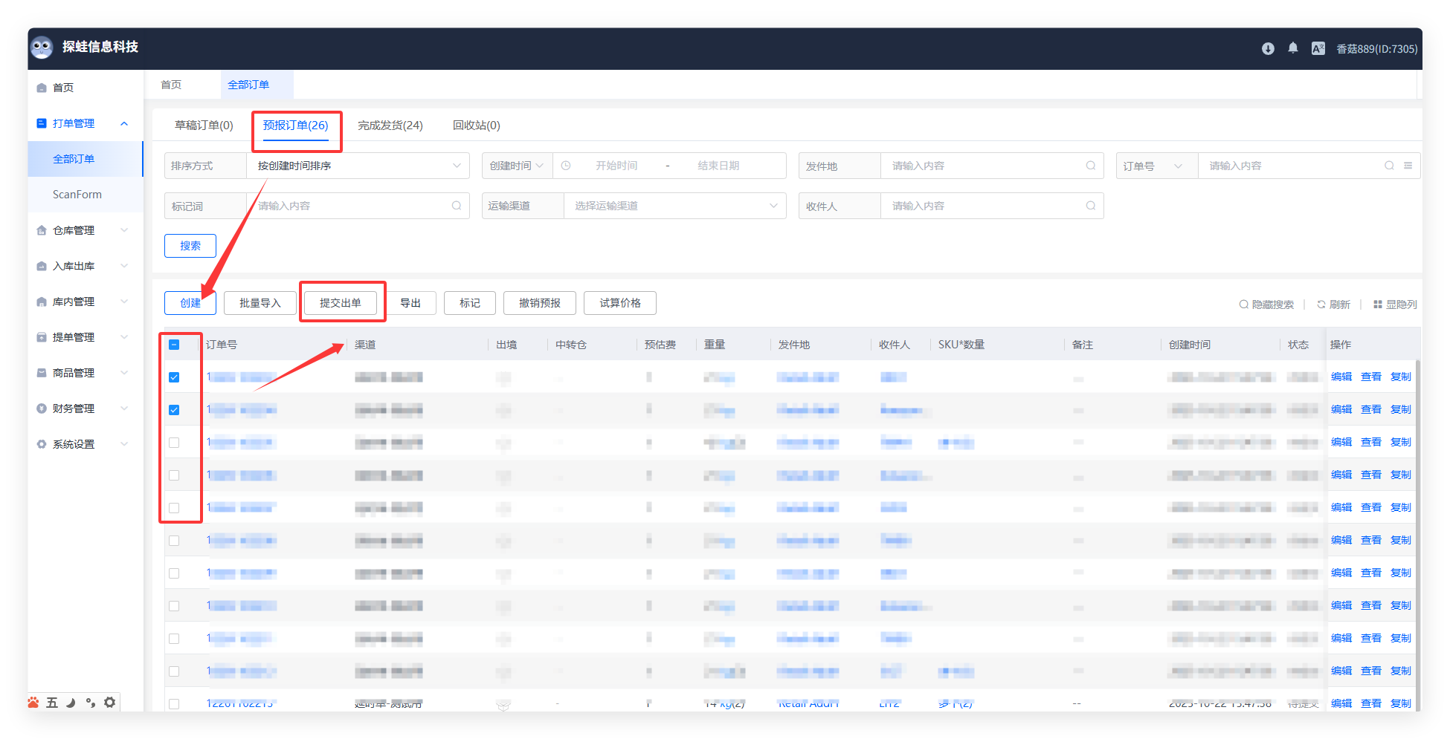
Task: Switch to the 草稿订单(0) tab
Action: coord(204,126)
